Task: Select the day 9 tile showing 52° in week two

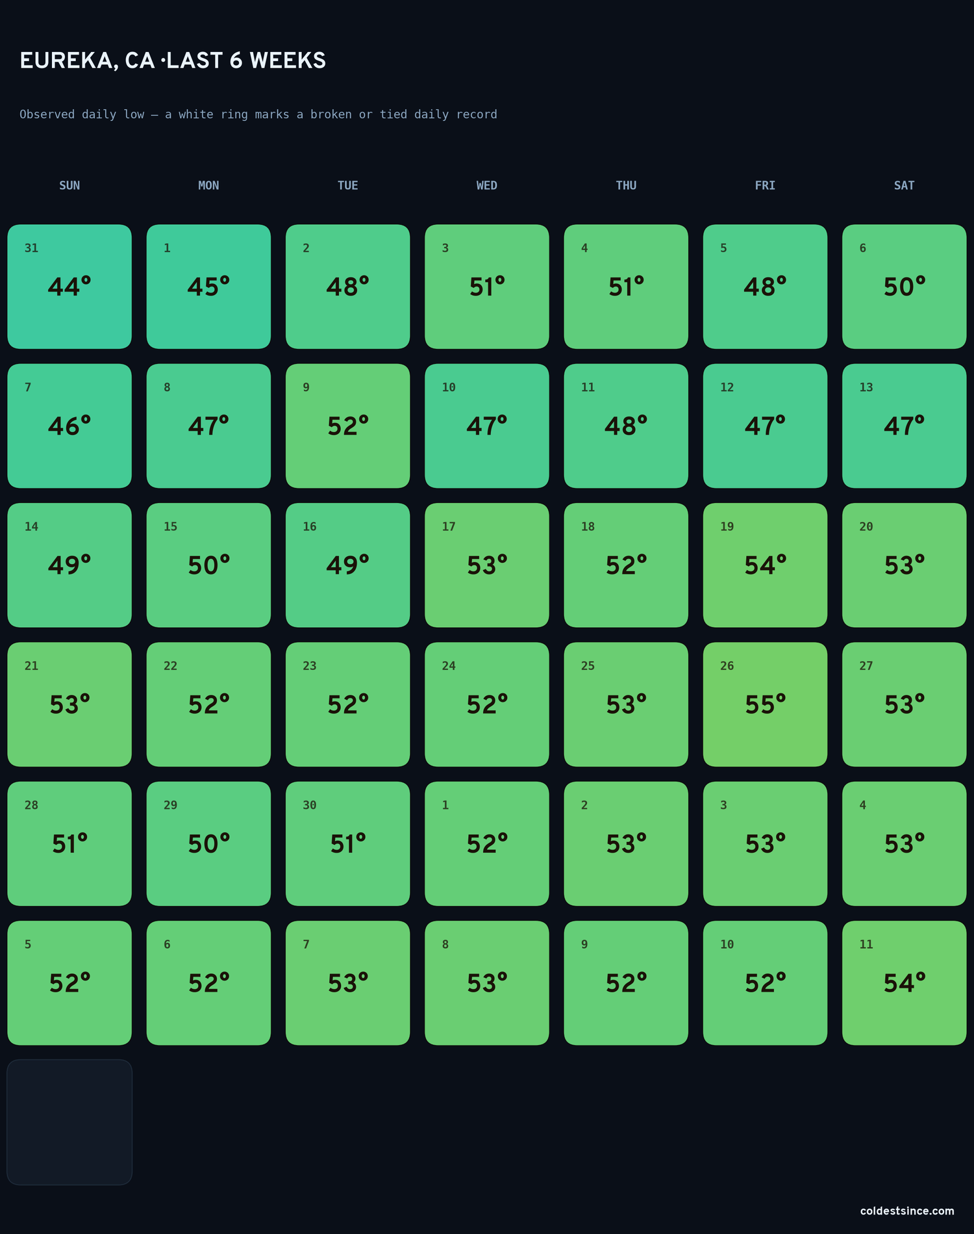Action: point(347,426)
